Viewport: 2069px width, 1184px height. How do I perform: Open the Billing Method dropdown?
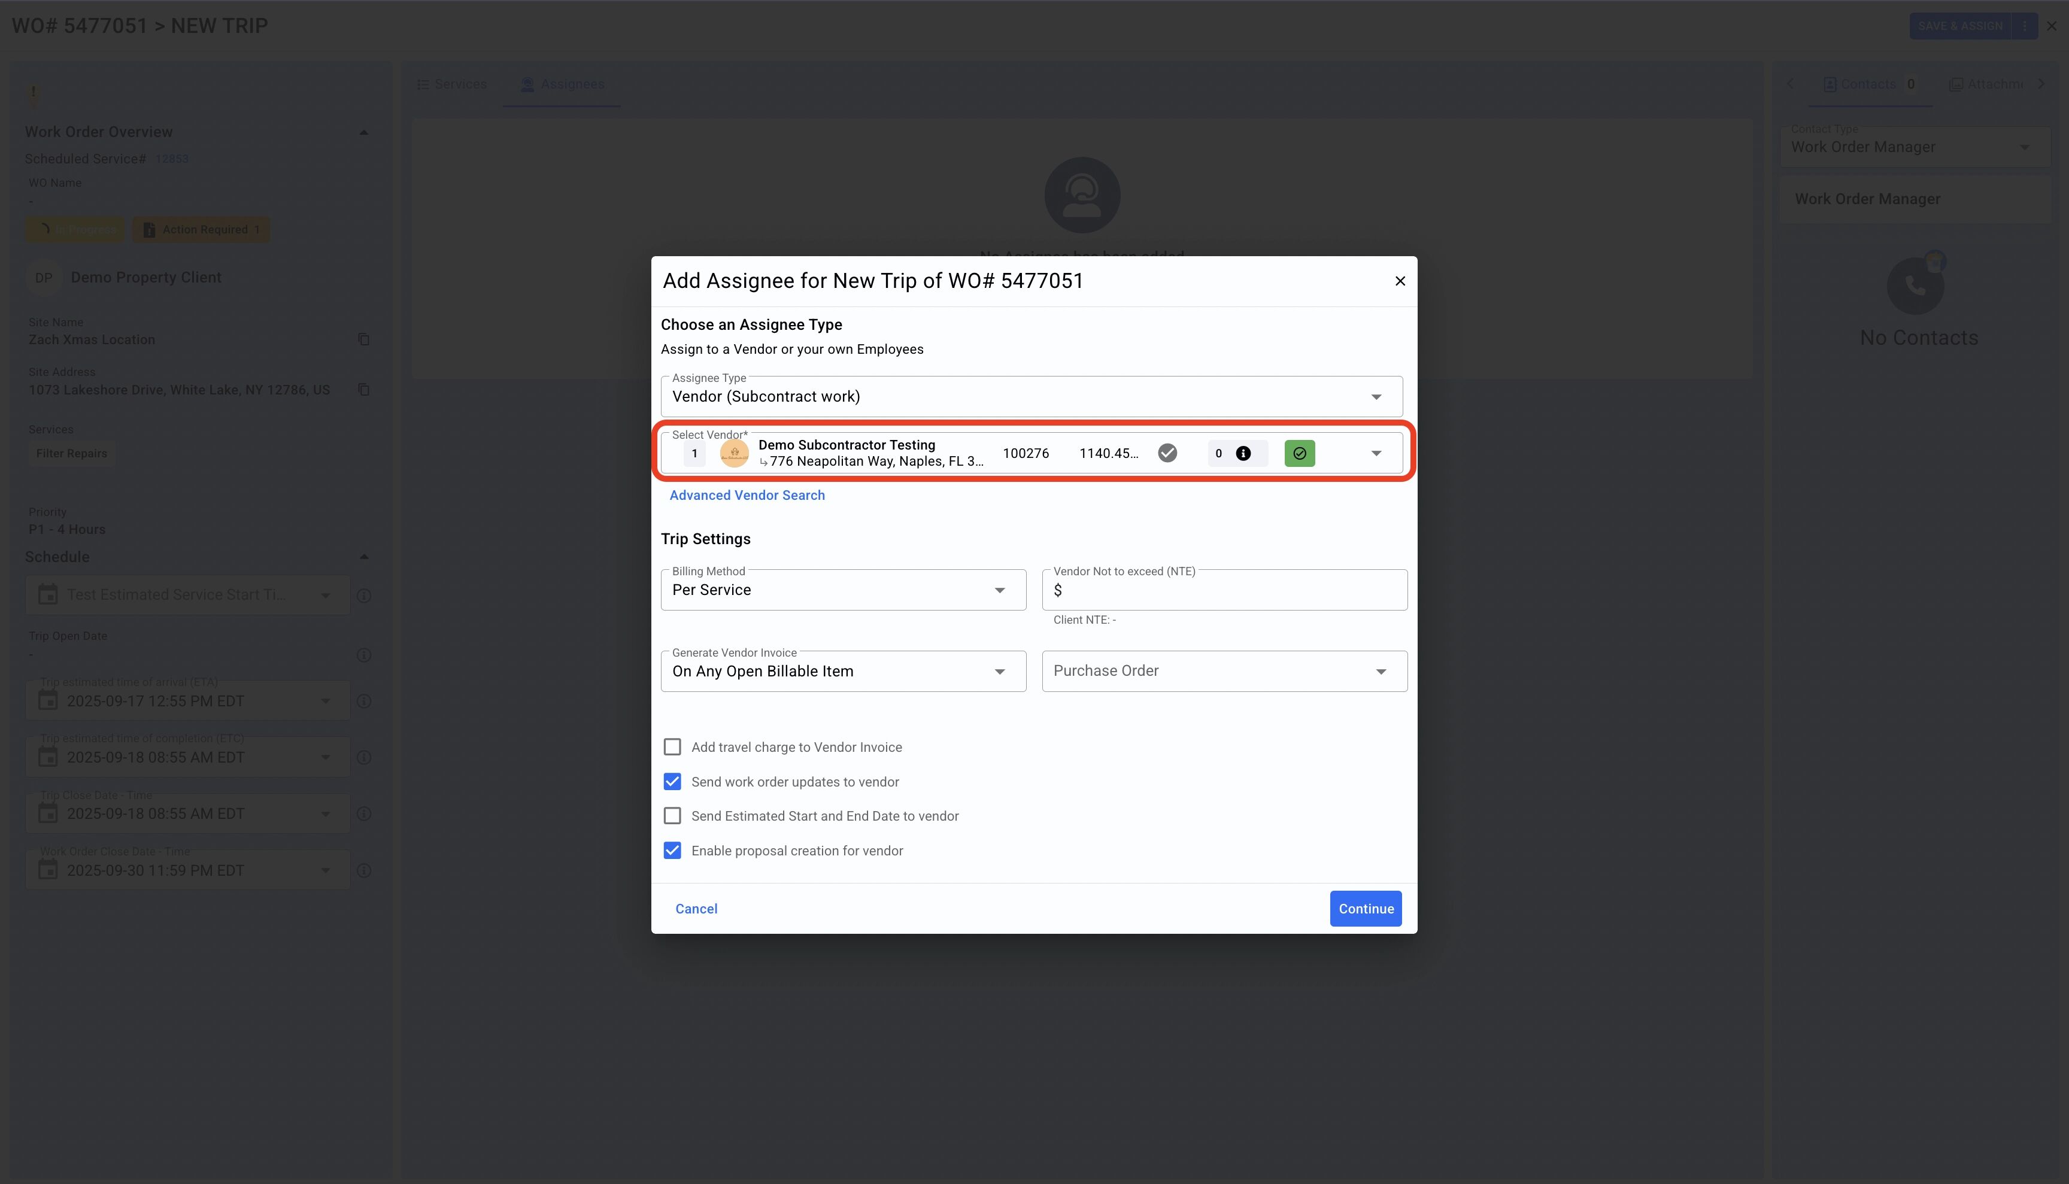(x=842, y=590)
